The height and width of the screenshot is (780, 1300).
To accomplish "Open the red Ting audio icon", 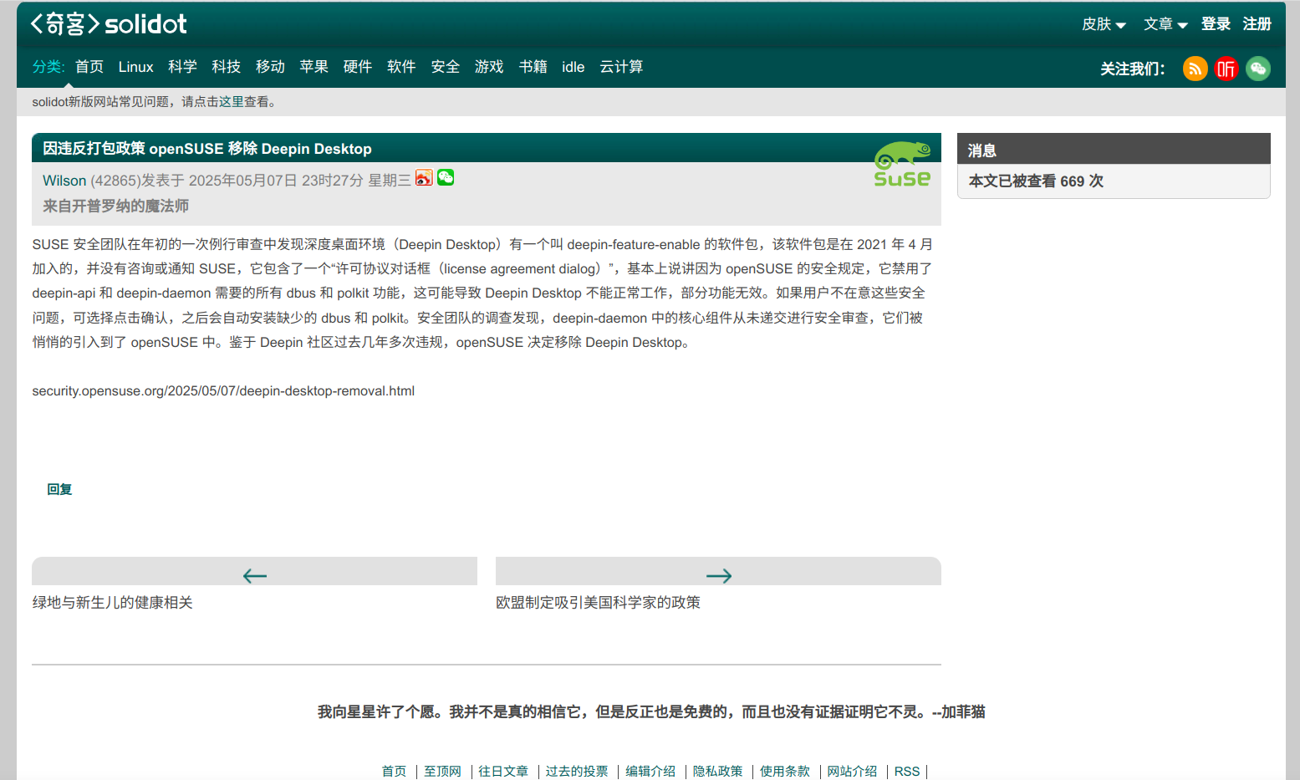I will click(x=1226, y=69).
